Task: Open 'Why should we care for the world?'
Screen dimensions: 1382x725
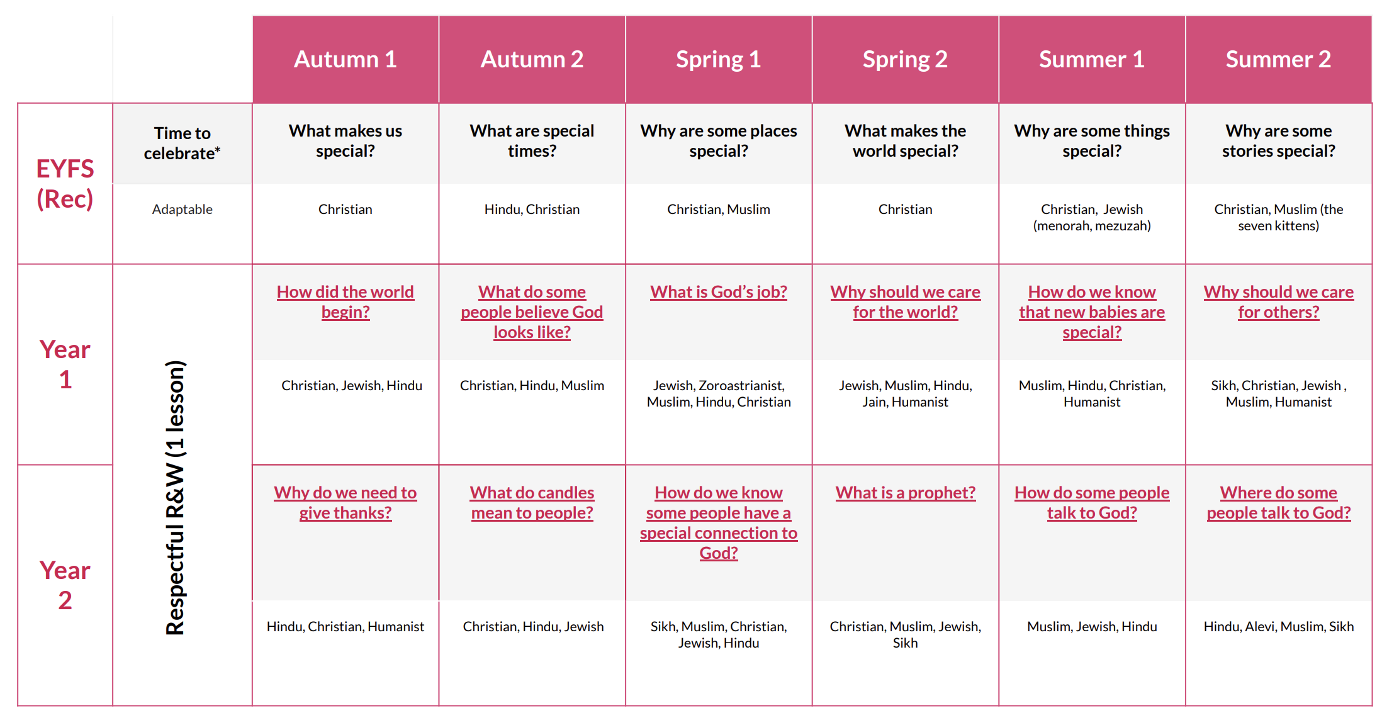Action: click(905, 301)
